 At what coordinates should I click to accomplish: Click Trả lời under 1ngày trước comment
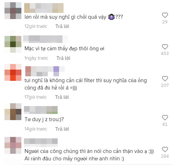(63, 58)
